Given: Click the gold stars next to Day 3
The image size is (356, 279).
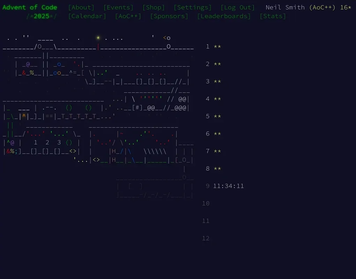Looking at the screenshot, I should coord(217,81).
